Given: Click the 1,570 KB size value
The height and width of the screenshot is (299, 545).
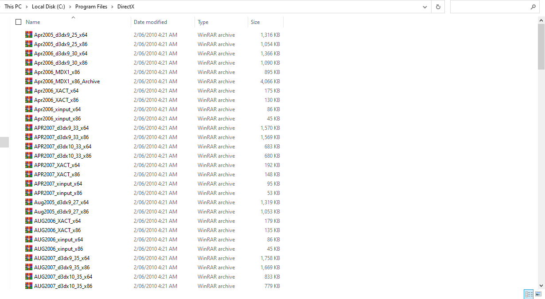Looking at the screenshot, I should coord(270,128).
